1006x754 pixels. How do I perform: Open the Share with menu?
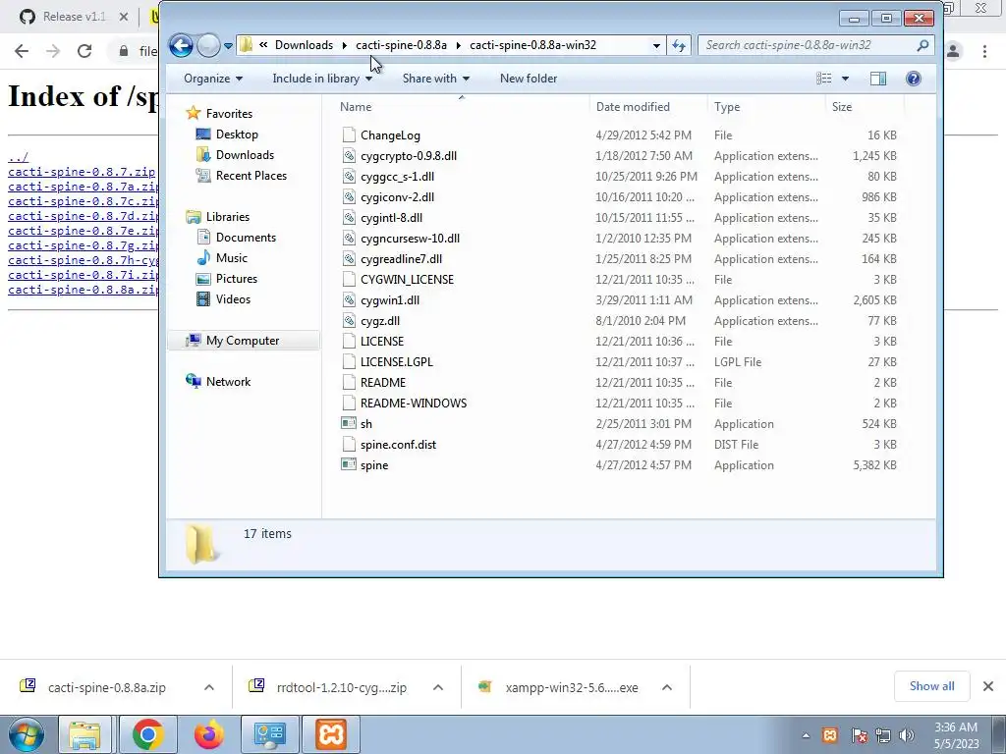coord(435,79)
